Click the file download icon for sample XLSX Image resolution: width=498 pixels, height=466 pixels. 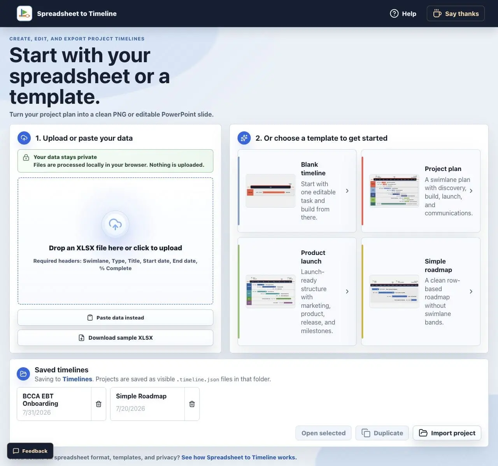coord(81,338)
